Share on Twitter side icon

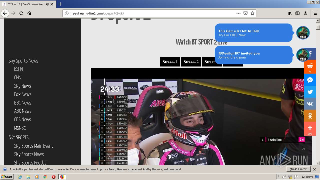click(x=310, y=92)
